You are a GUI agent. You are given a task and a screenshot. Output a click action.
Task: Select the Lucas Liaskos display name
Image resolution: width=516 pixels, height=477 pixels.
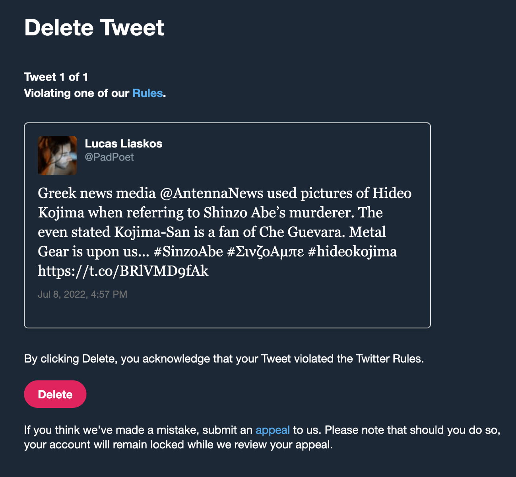click(x=124, y=143)
